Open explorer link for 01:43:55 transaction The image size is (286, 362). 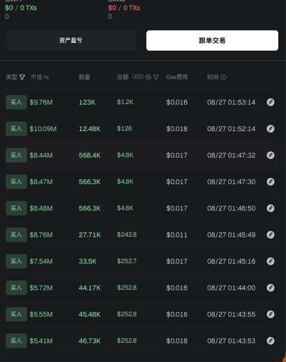coord(271,314)
